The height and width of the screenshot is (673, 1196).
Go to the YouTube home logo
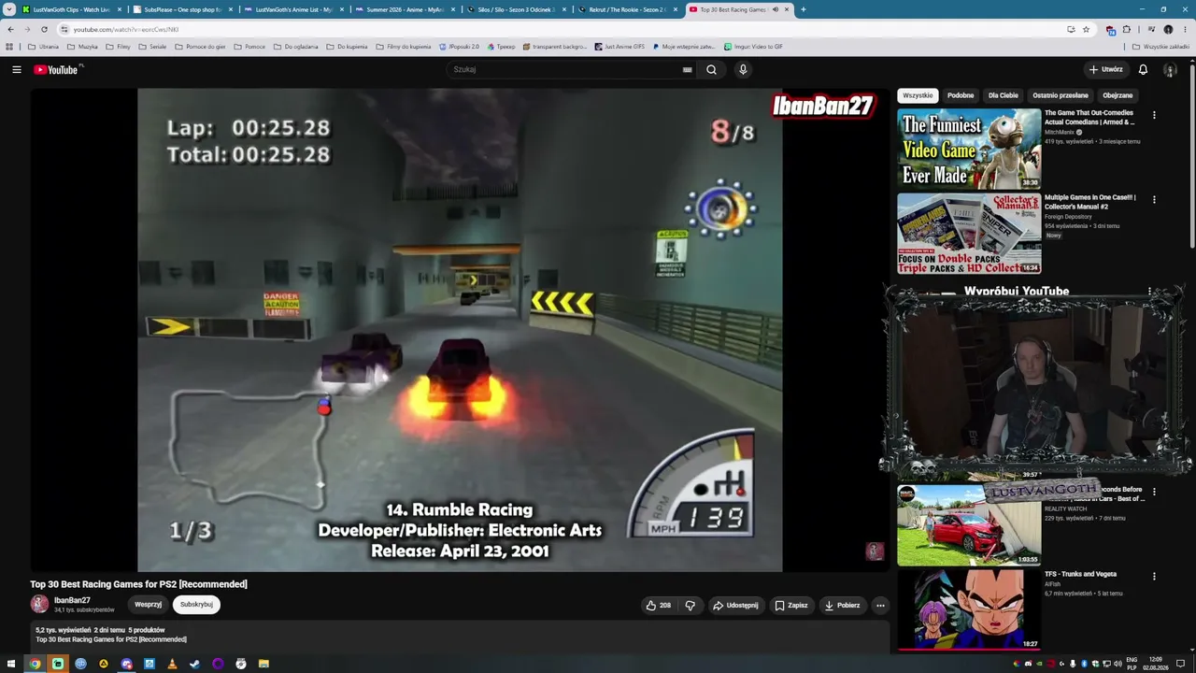(x=56, y=69)
